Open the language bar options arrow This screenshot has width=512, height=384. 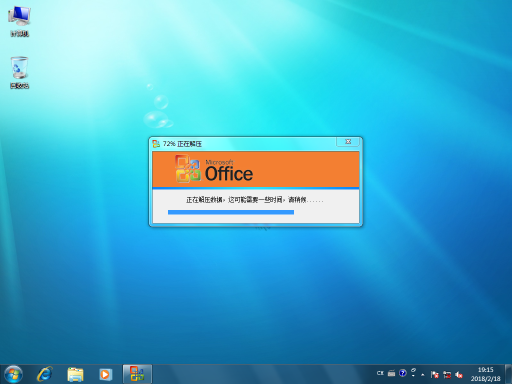413,376
